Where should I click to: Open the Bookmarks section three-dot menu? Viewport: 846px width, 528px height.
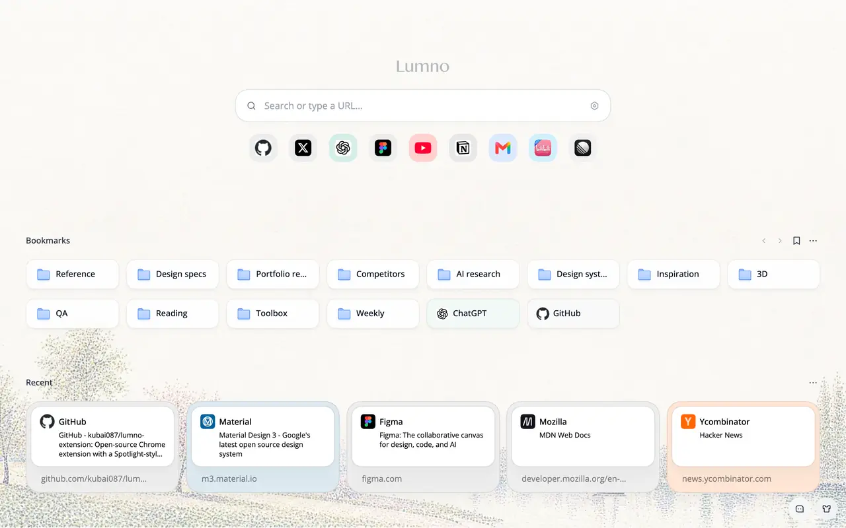pos(813,241)
